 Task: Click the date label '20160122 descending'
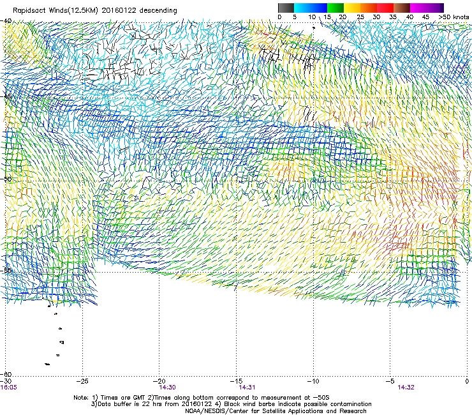(140, 11)
